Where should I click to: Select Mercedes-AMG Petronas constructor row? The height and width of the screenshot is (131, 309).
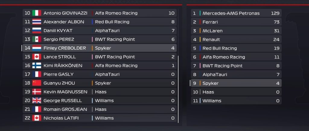pyautogui.click(x=236, y=13)
